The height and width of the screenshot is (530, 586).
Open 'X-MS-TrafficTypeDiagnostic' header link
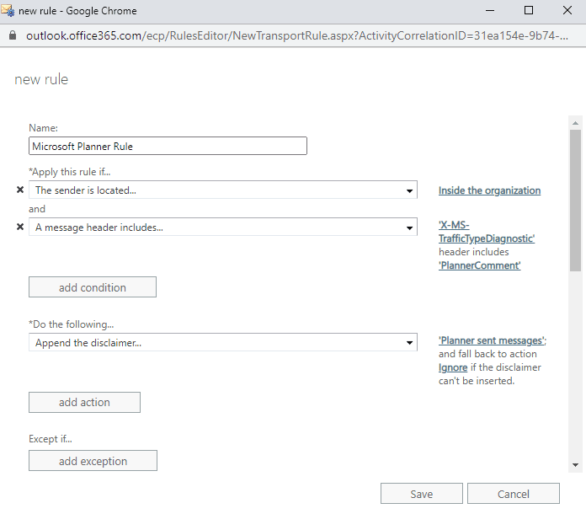point(487,232)
